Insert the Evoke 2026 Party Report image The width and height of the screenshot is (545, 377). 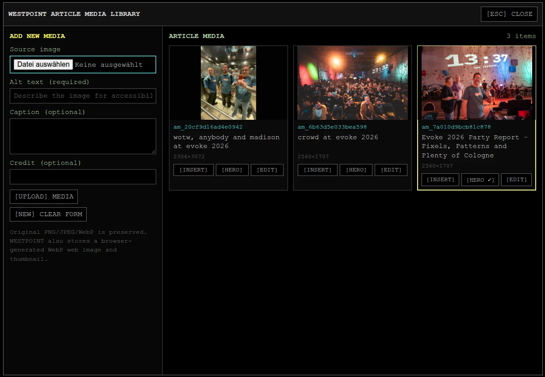[441, 180]
